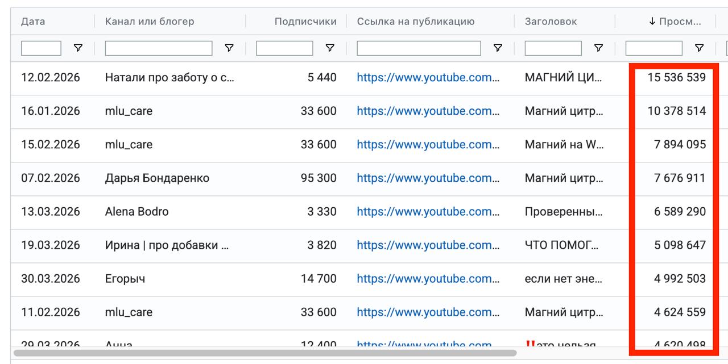
Task: Focus the Заголовок filter input
Action: click(x=553, y=48)
